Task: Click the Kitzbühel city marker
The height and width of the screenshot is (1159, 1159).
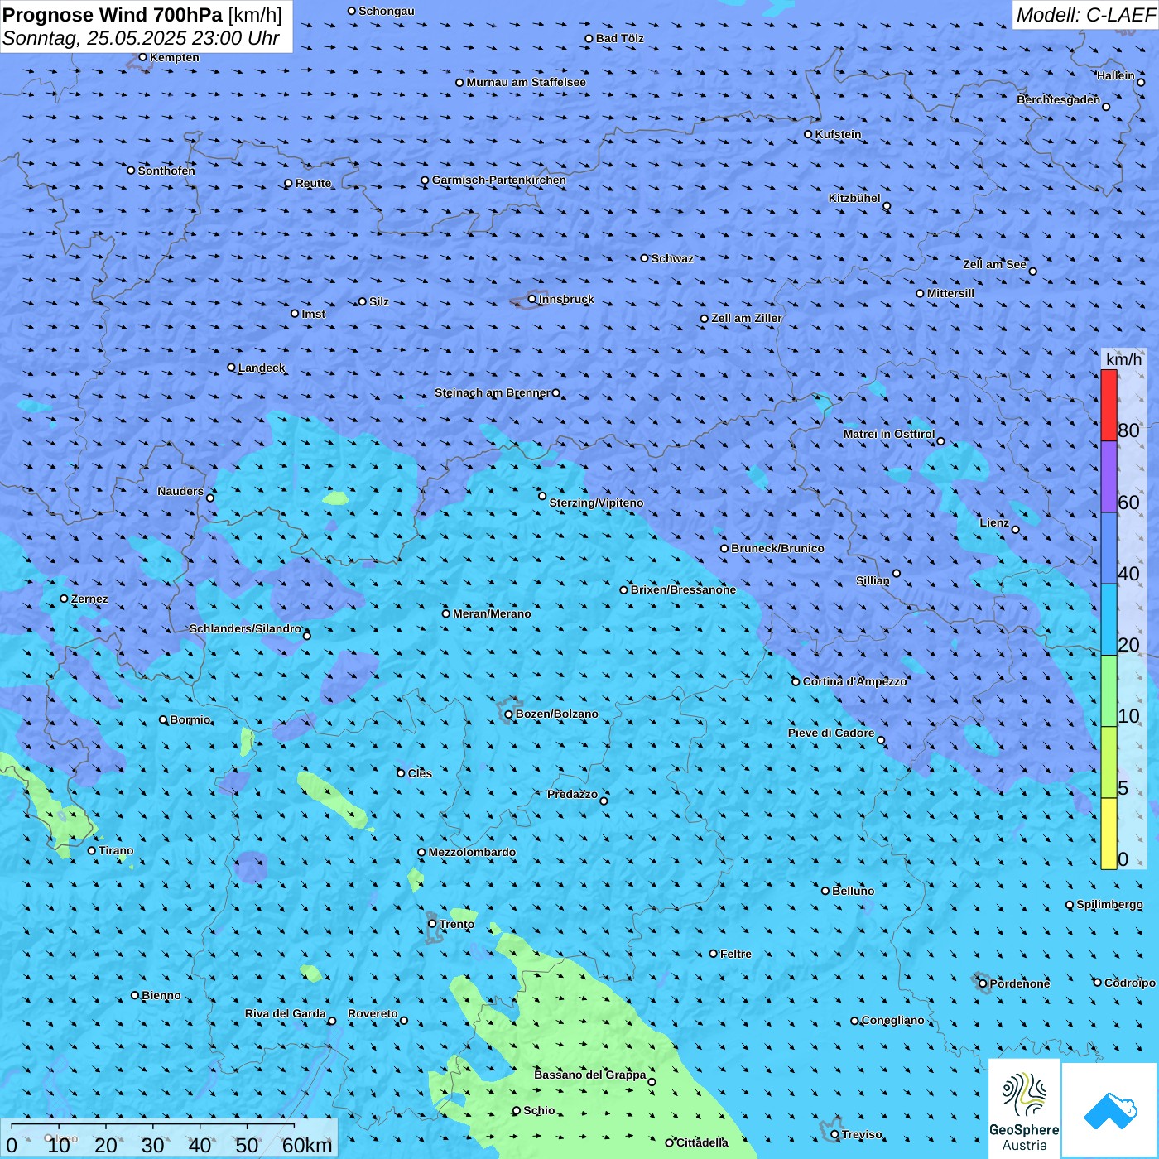Action: [x=887, y=206]
